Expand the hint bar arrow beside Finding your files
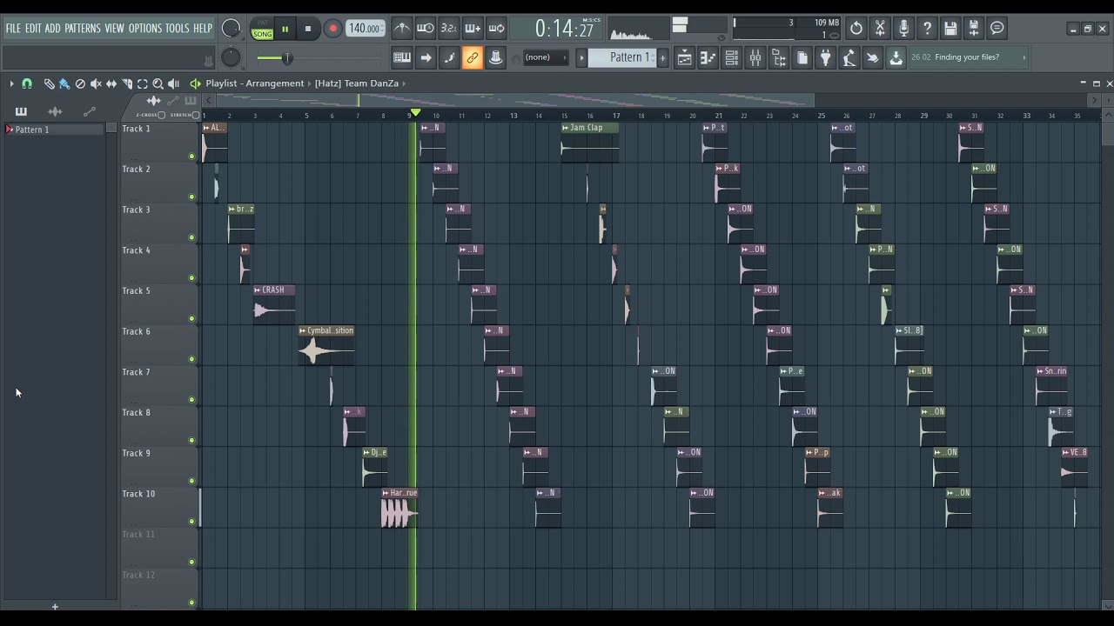 tap(1024, 57)
